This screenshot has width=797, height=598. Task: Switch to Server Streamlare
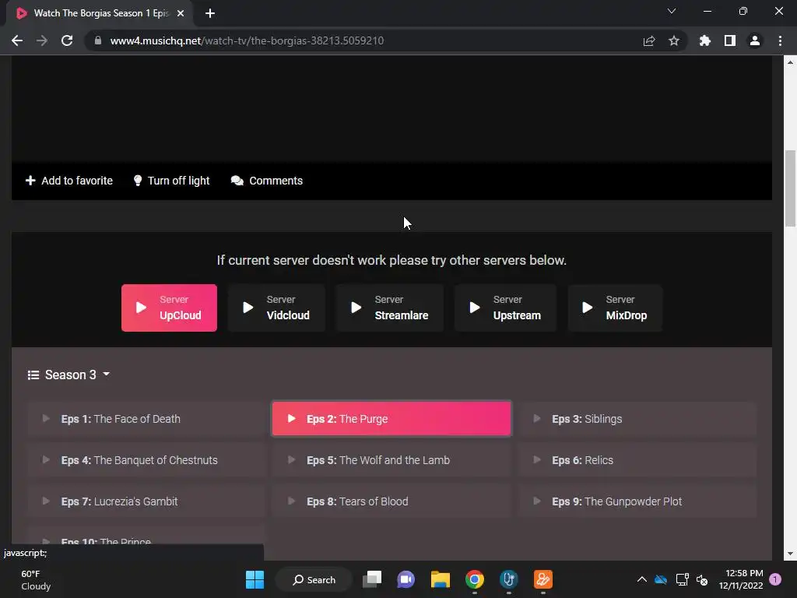[390, 308]
